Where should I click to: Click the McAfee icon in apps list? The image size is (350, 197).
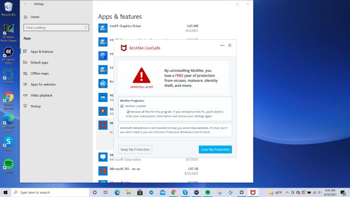pos(103,125)
